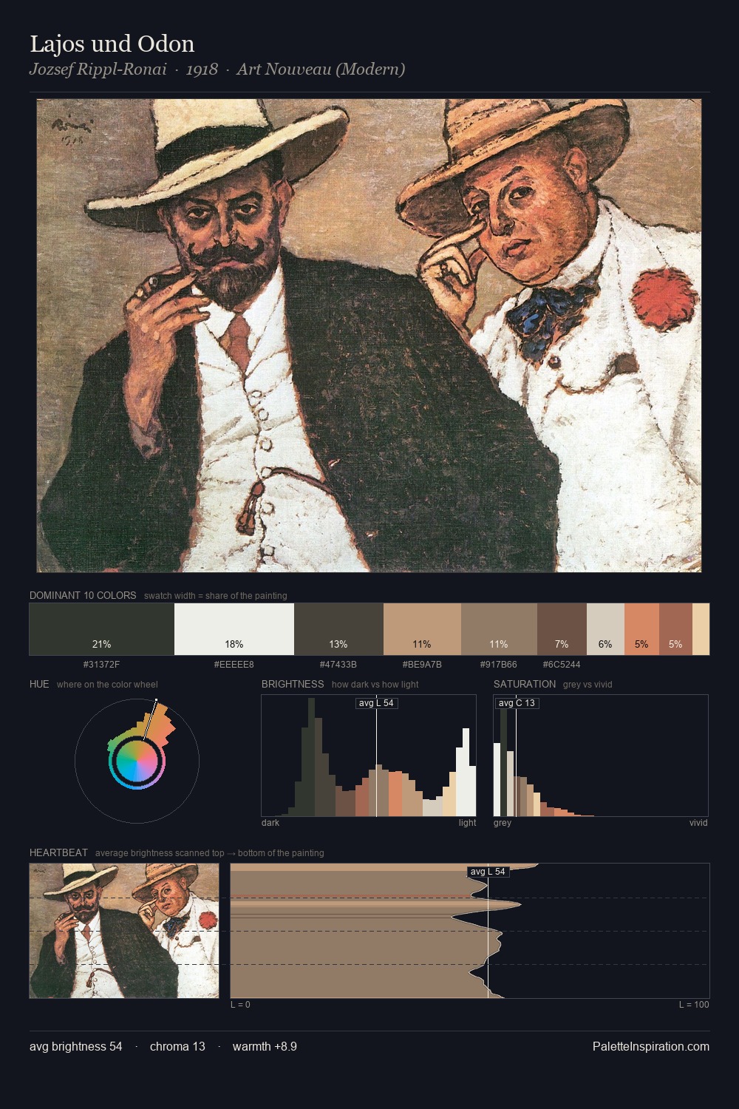Select the dark green 21% swatch
The width and height of the screenshot is (739, 1109).
pyautogui.click(x=102, y=629)
